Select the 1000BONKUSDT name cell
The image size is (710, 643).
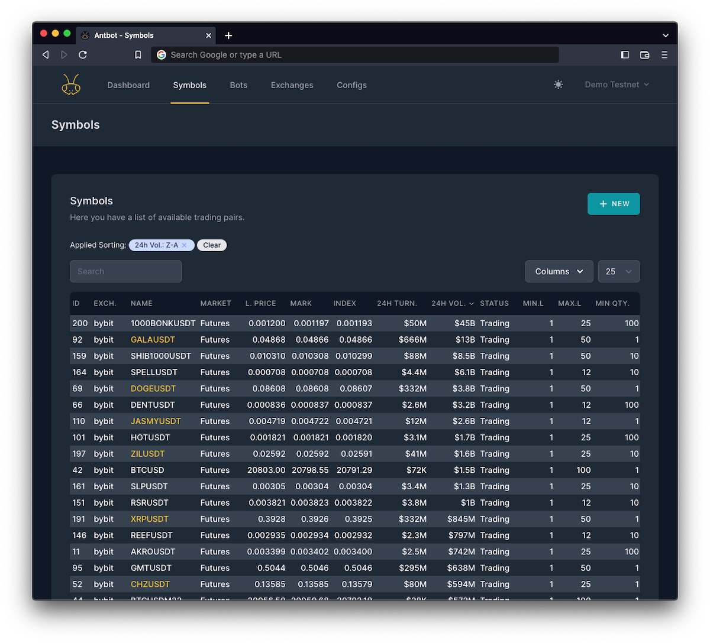tap(163, 323)
